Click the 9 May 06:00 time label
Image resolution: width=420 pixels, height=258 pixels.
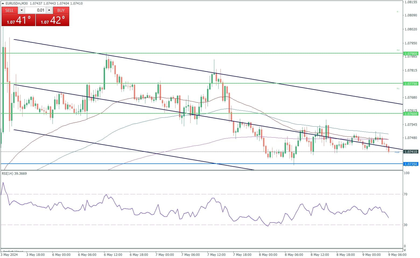click(x=397, y=255)
